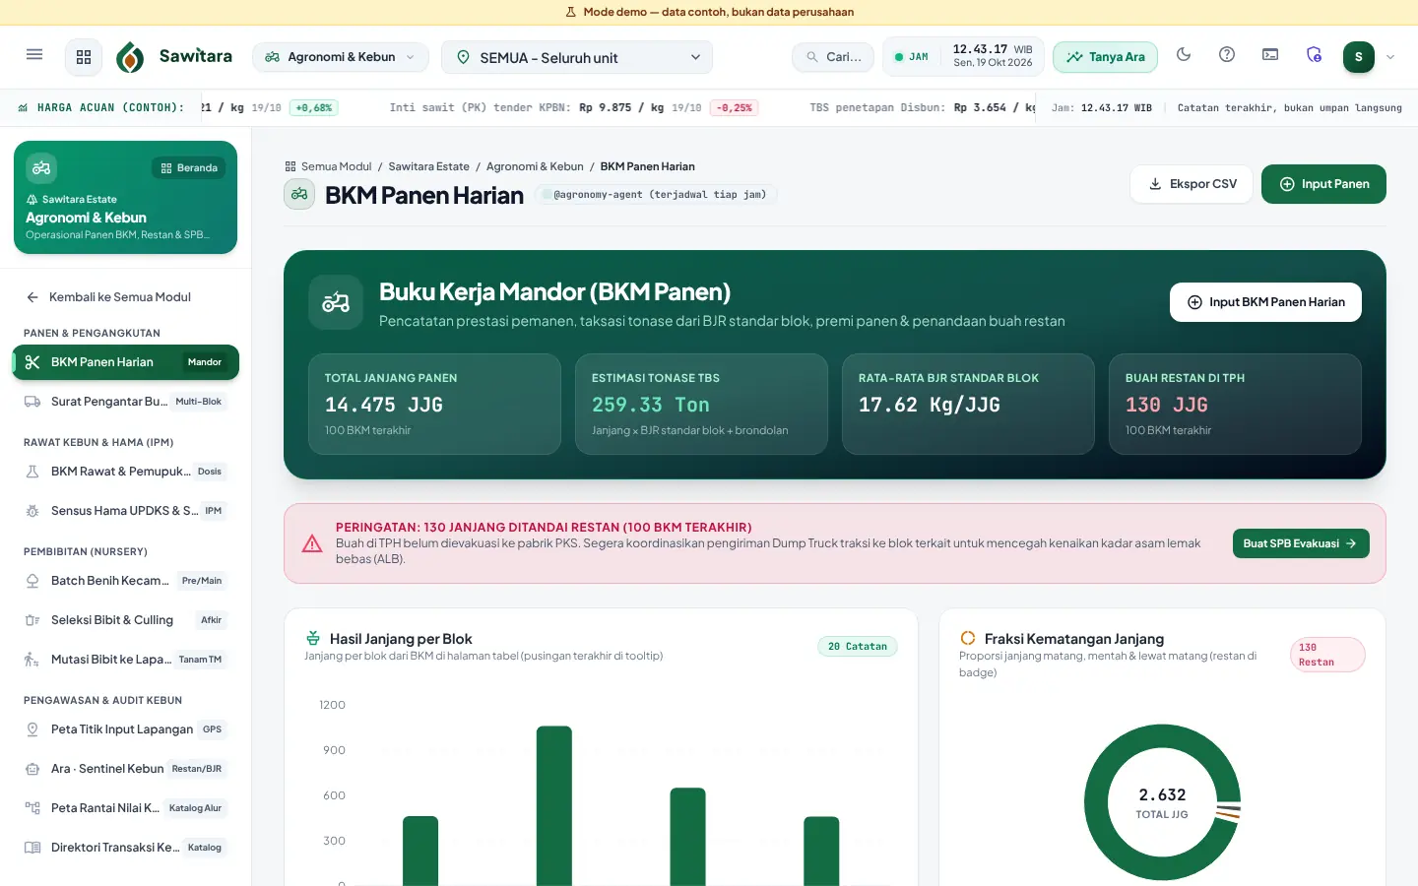Click the Input BKM Panen Harian button
This screenshot has width=1418, height=886.
(x=1265, y=302)
